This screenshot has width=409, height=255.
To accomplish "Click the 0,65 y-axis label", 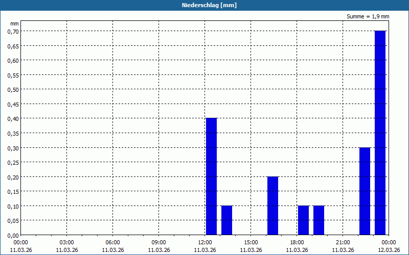I will [x=13, y=46].
